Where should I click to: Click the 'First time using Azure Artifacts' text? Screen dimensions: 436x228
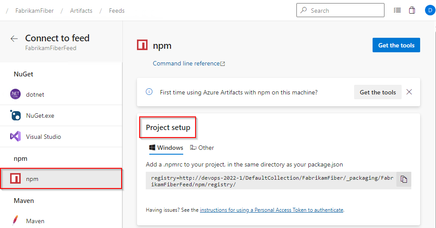click(239, 92)
